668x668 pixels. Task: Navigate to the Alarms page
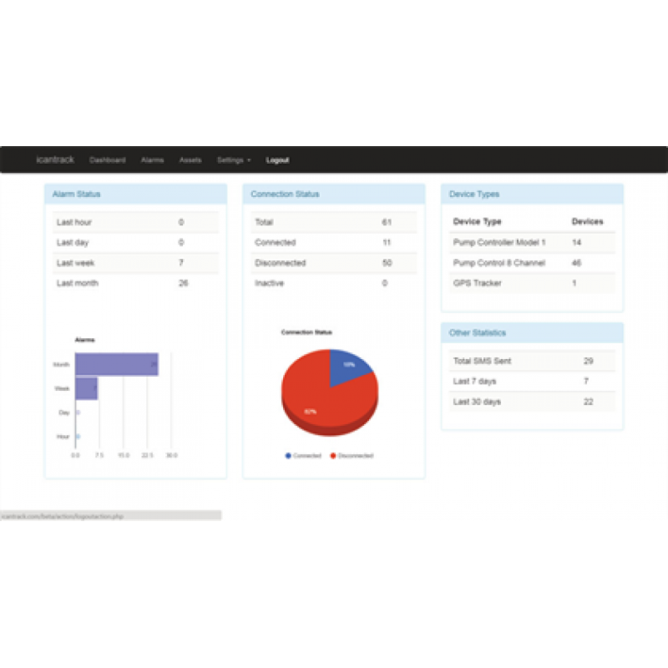tap(152, 159)
